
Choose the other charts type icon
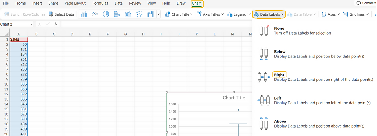(150, 14)
